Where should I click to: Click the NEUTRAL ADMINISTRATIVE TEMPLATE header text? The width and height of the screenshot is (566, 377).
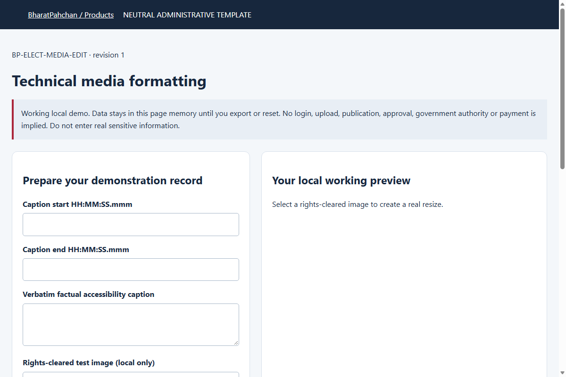click(x=187, y=15)
